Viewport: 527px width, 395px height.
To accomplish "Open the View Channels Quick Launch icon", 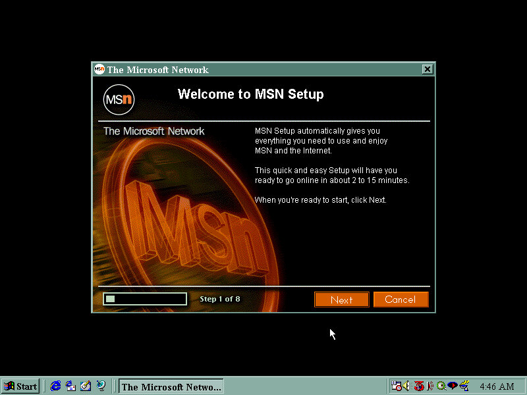I will click(101, 386).
